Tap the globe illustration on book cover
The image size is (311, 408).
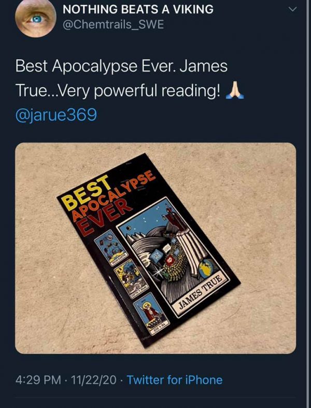[x=209, y=269]
